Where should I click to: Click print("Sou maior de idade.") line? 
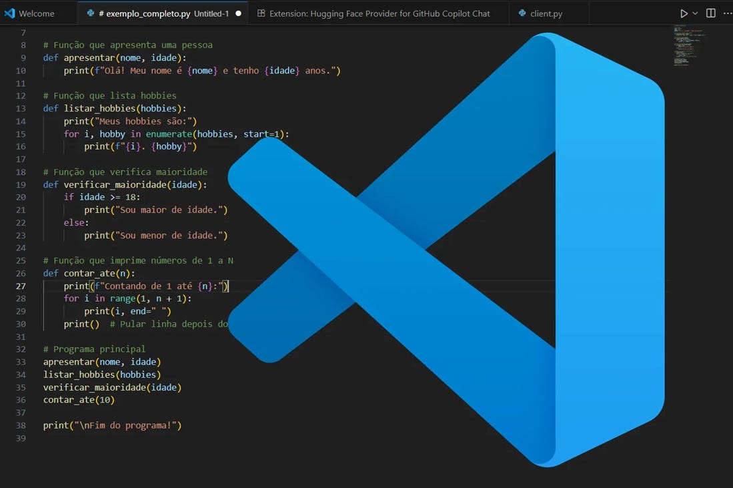pyautogui.click(x=155, y=210)
